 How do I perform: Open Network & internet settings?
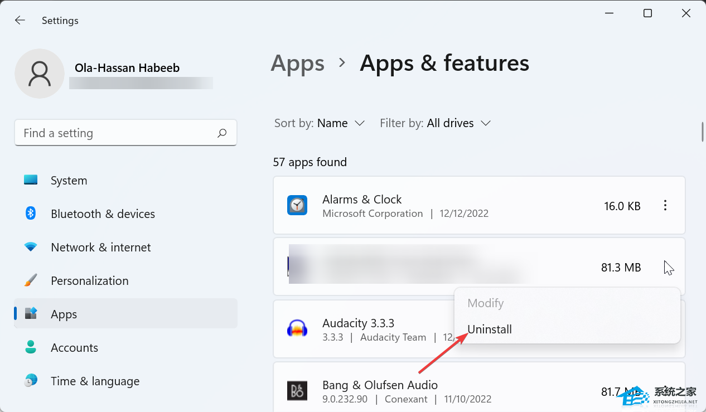pyautogui.click(x=100, y=248)
